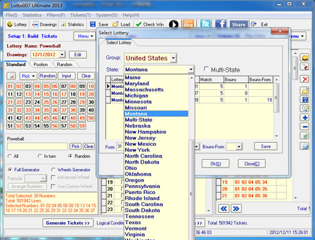The height and width of the screenshot is (240, 315).
Task: Click the black play arrow icon
Action: [174, 24]
